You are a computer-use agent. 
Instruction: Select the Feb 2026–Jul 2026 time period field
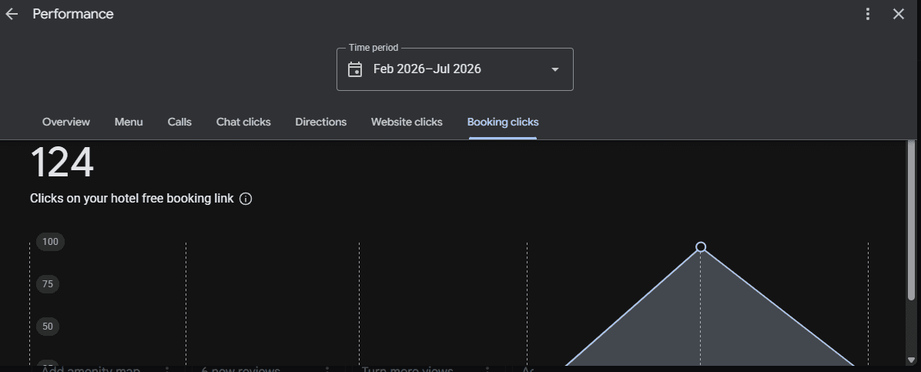tap(454, 69)
